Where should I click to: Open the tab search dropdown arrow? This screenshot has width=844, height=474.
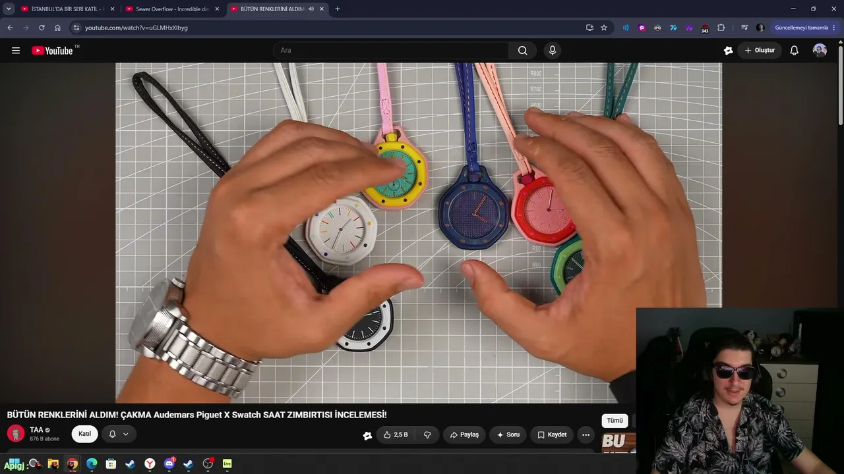point(9,9)
